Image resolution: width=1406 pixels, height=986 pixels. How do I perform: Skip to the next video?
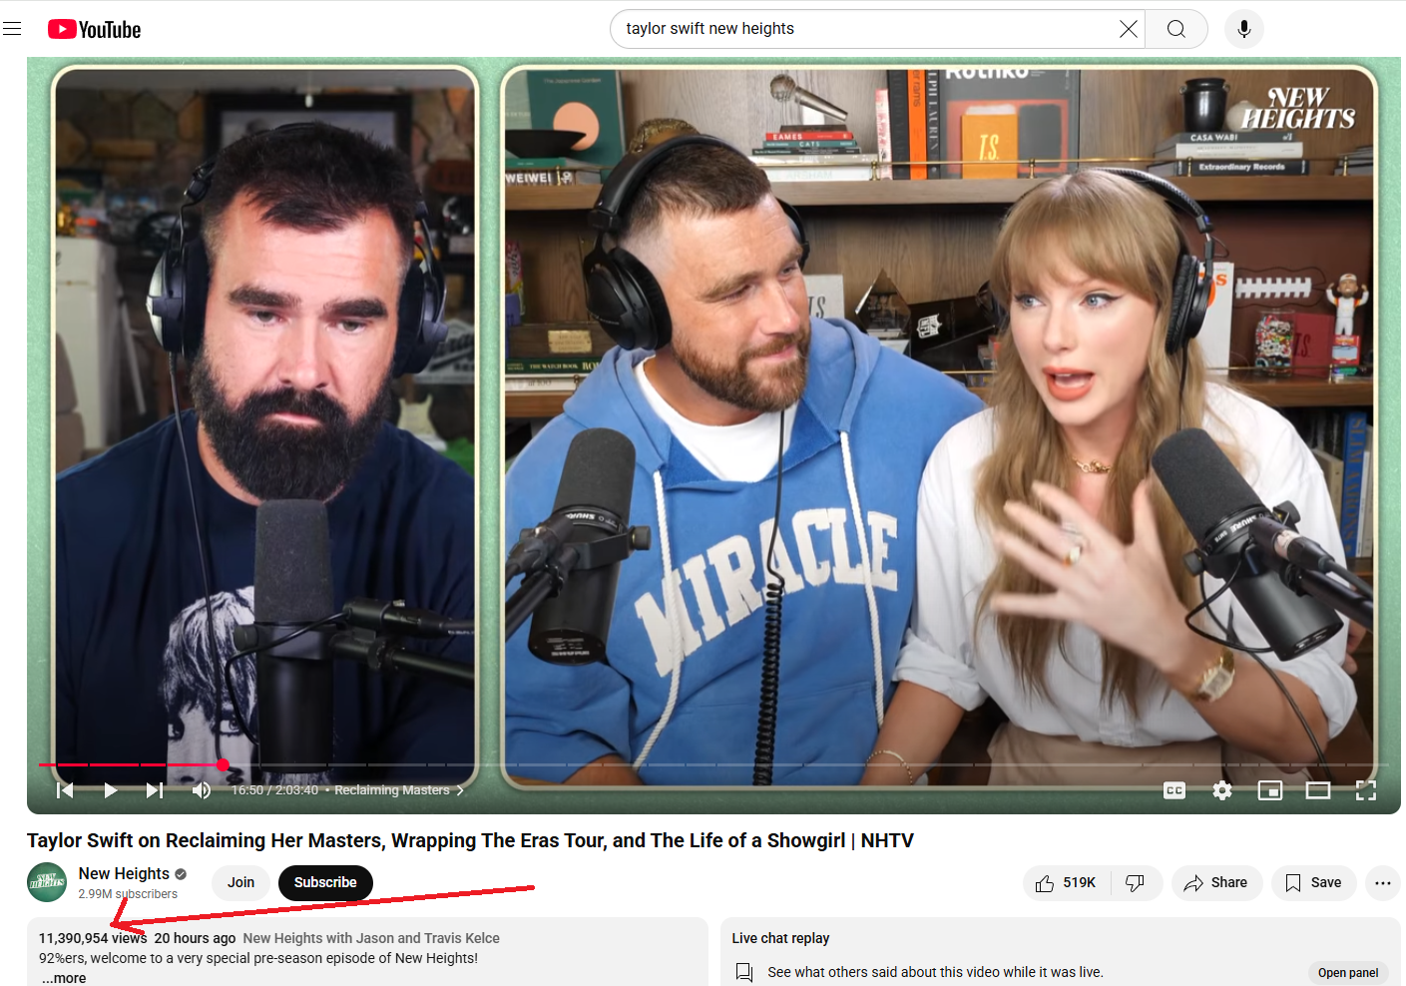(155, 790)
